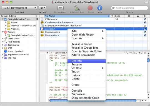Expand the Source folder
This screenshot has height=106, width=150.
point(6,22)
